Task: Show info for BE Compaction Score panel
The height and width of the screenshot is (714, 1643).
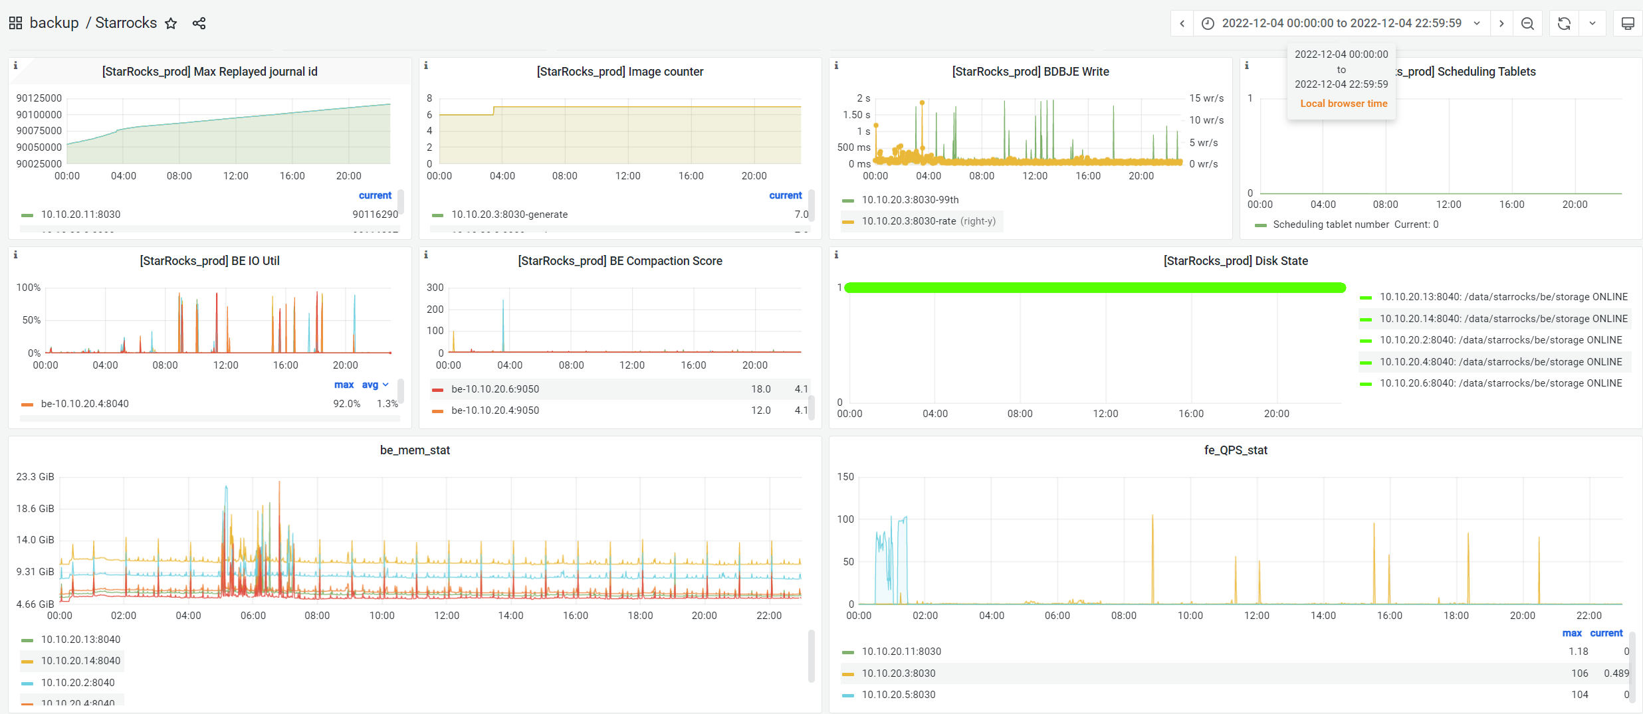Action: 426,255
